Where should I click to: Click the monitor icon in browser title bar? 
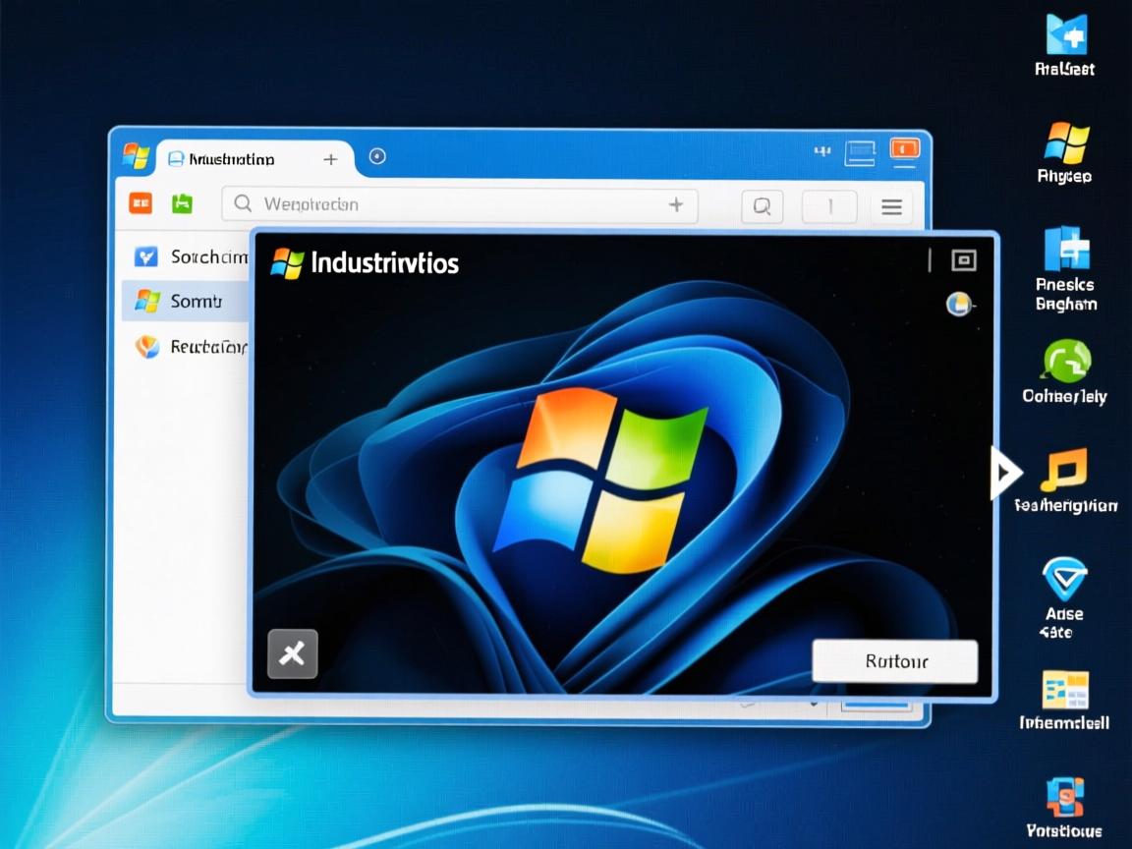pyautogui.click(x=860, y=151)
